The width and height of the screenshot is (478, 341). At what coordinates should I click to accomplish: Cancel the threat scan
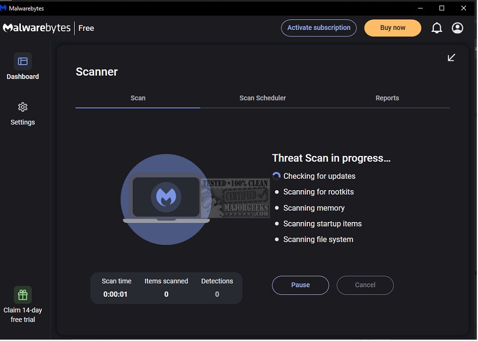(x=365, y=285)
